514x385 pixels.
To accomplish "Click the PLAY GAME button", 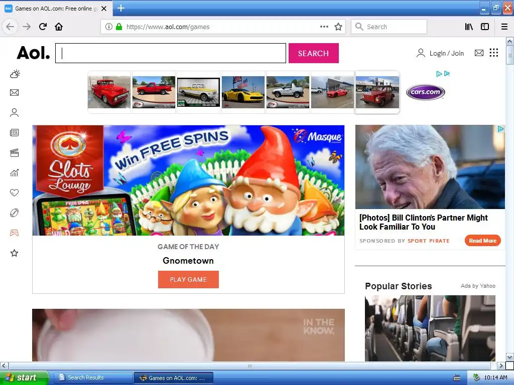I will (x=188, y=279).
